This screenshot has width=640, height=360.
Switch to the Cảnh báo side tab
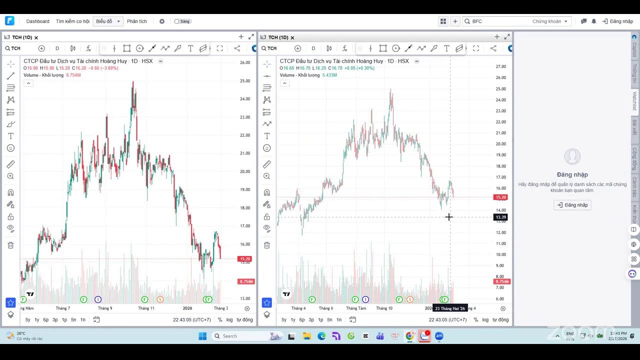(634, 187)
